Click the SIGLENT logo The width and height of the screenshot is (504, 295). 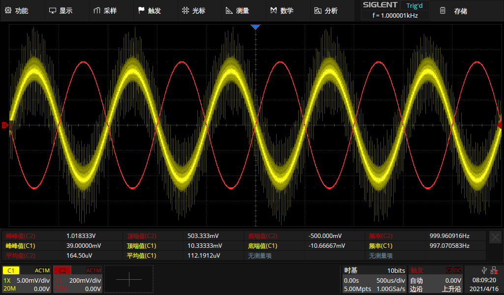point(380,5)
